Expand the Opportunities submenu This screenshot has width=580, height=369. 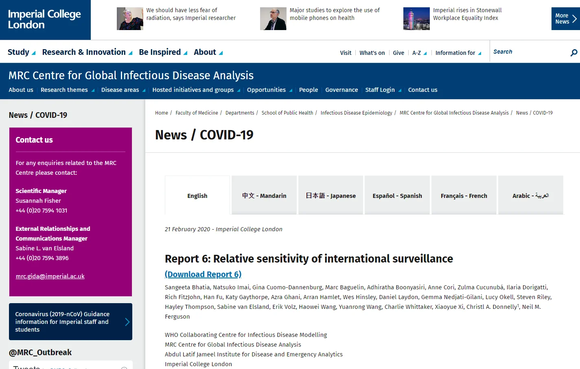[269, 90]
